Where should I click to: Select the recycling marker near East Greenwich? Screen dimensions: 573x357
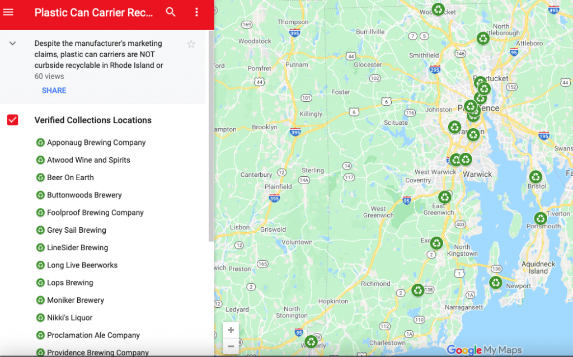(x=445, y=196)
